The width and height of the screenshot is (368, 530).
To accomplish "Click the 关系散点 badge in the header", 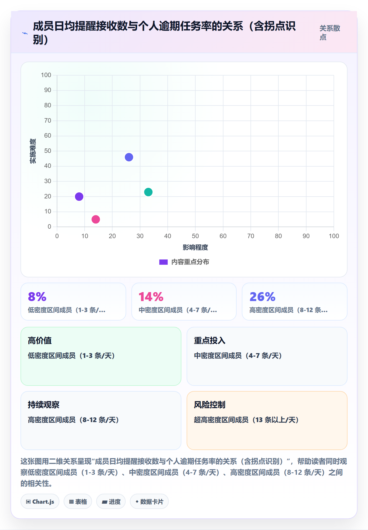I will pyautogui.click(x=330, y=33).
